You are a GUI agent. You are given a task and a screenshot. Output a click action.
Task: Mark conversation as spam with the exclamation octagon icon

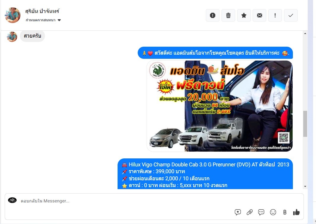pos(213,15)
